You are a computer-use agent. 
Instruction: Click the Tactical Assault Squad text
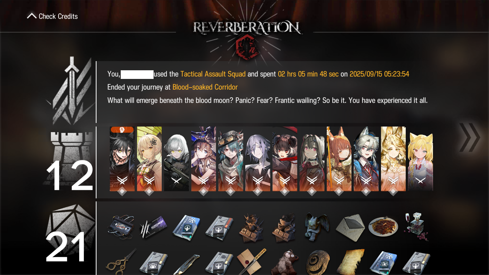[213, 74]
